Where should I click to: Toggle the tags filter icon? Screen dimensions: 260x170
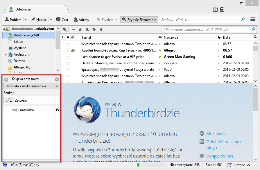coord(94,30)
